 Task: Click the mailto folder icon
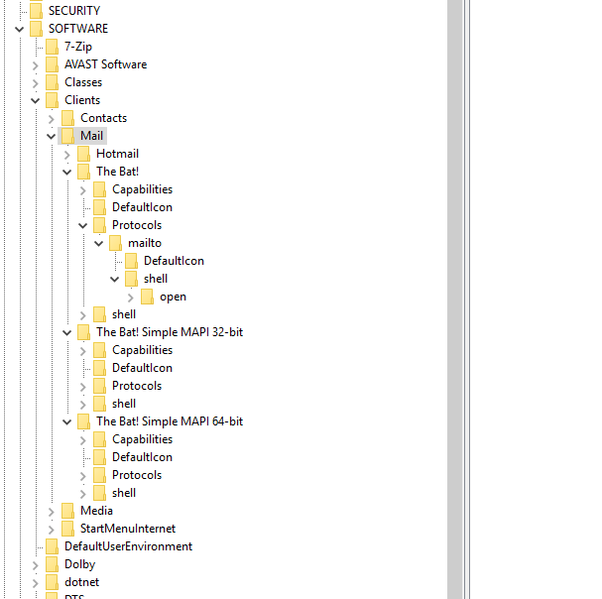(116, 243)
